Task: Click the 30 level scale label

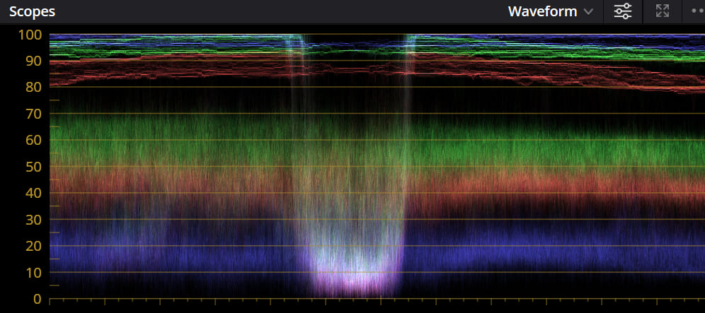Action: (x=34, y=220)
